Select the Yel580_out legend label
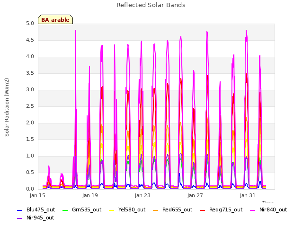This screenshot has height=227, width=303. [x=132, y=210]
